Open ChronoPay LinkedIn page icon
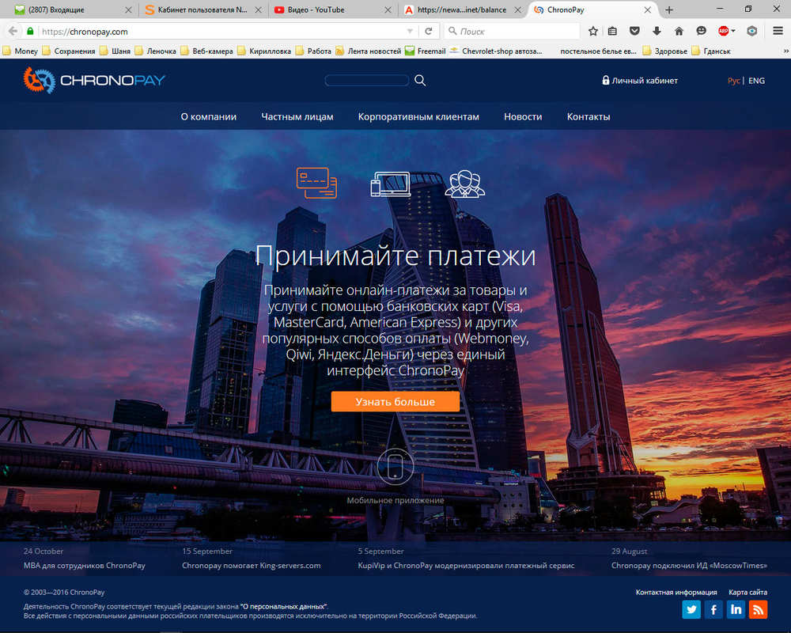The height and width of the screenshot is (633, 791). pyautogui.click(x=736, y=609)
